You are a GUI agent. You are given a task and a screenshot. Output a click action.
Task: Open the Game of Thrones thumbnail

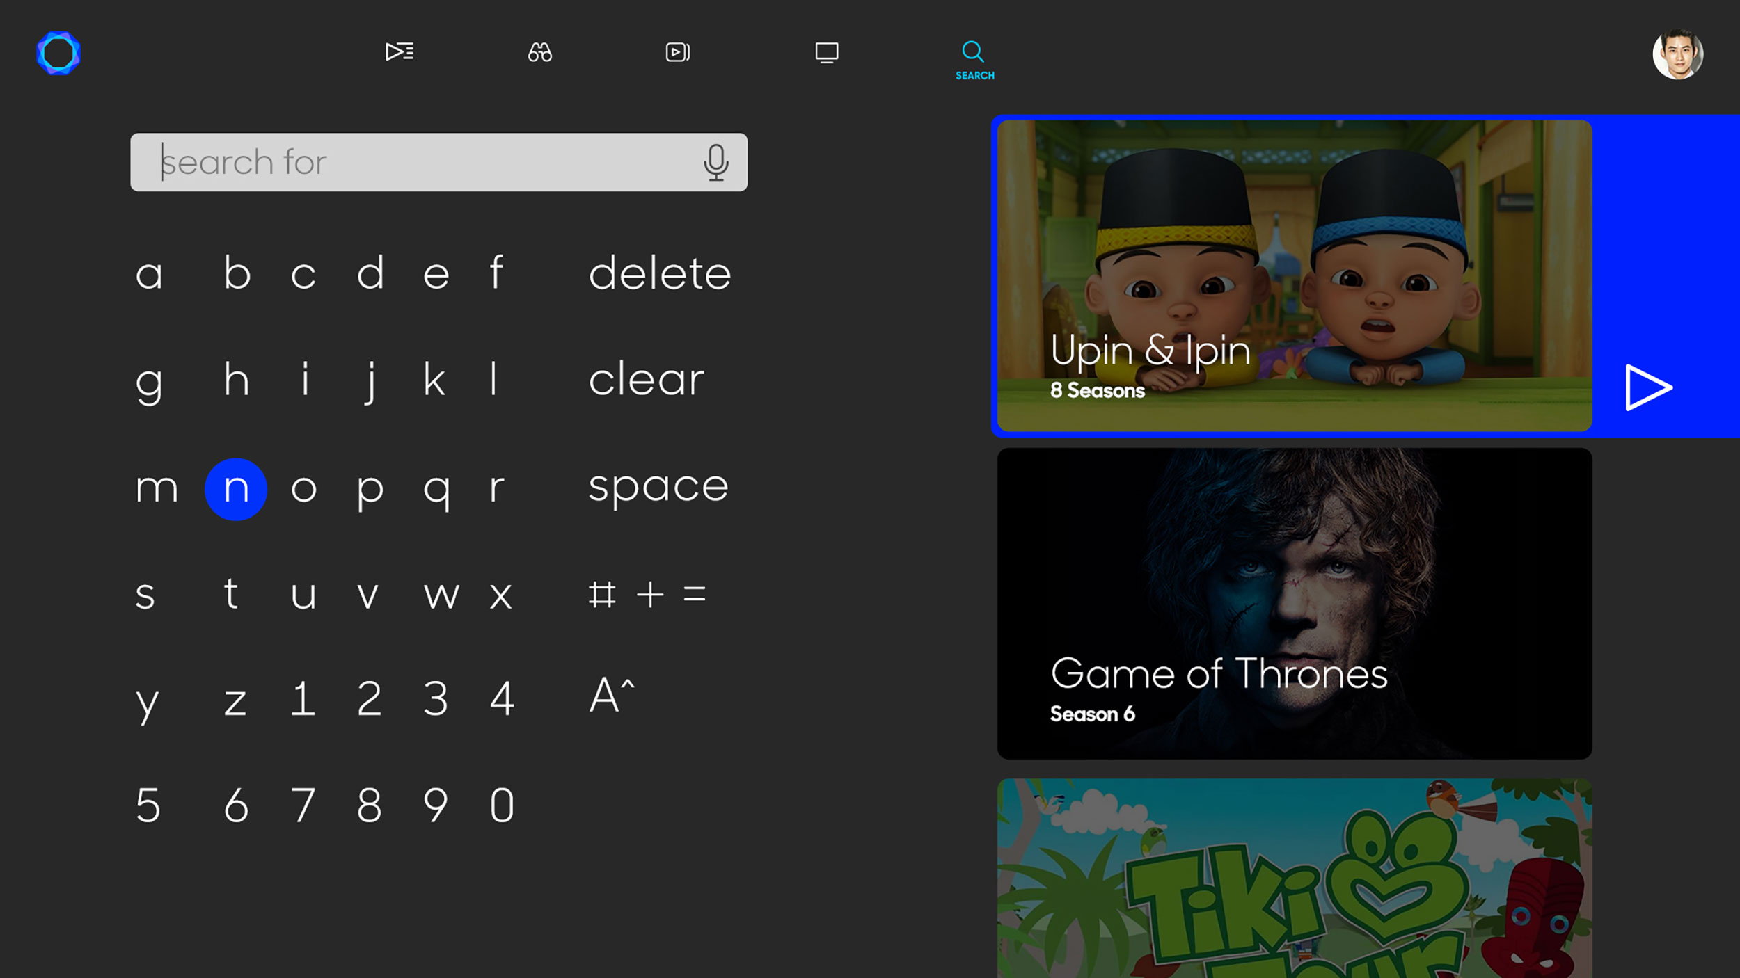click(x=1295, y=603)
